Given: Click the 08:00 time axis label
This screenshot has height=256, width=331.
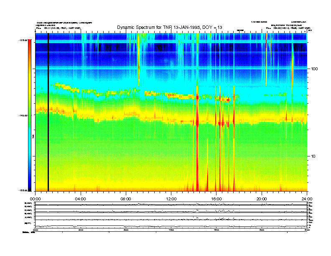Looking at the screenshot, I should (126, 199).
